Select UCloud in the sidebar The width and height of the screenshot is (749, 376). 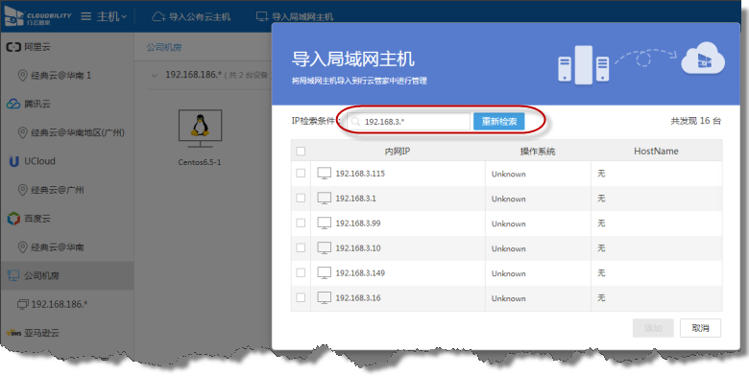tap(39, 161)
